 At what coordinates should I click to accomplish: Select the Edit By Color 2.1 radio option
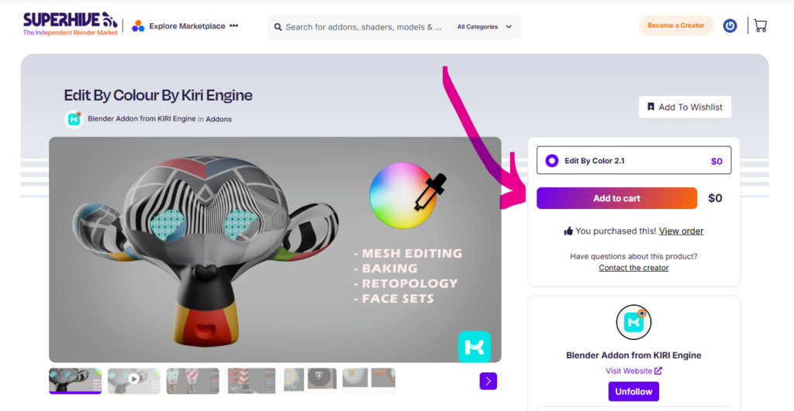552,161
